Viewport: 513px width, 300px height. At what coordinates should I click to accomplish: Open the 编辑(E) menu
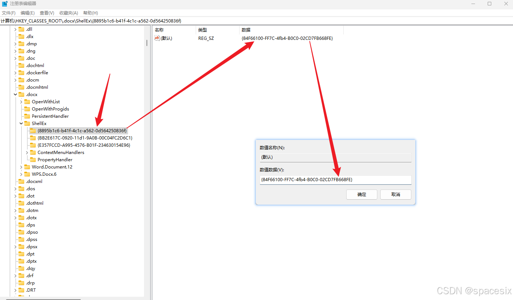tap(28, 13)
